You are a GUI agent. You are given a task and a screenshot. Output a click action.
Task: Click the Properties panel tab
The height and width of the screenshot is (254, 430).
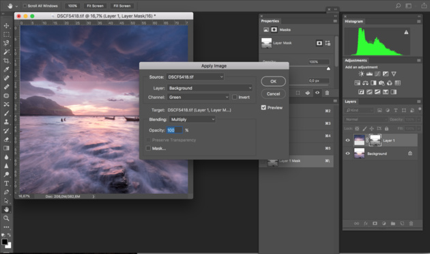click(x=270, y=21)
